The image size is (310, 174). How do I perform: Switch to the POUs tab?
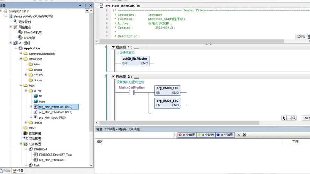click(x=6, y=171)
